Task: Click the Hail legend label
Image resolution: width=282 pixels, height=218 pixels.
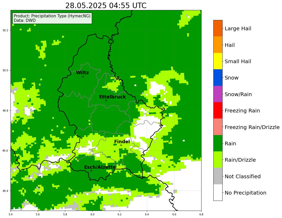Action: pos(230,45)
